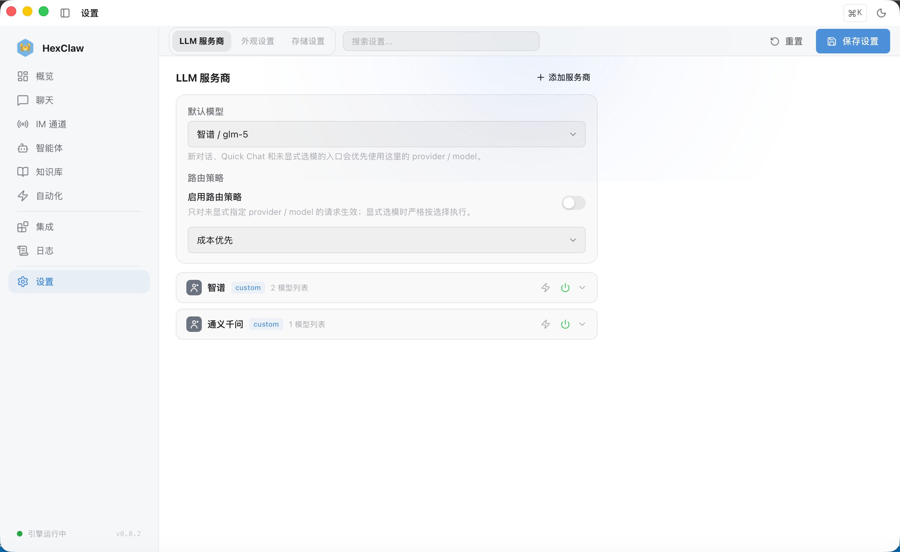
Task: Open the ⌘K command palette
Action: [855, 13]
